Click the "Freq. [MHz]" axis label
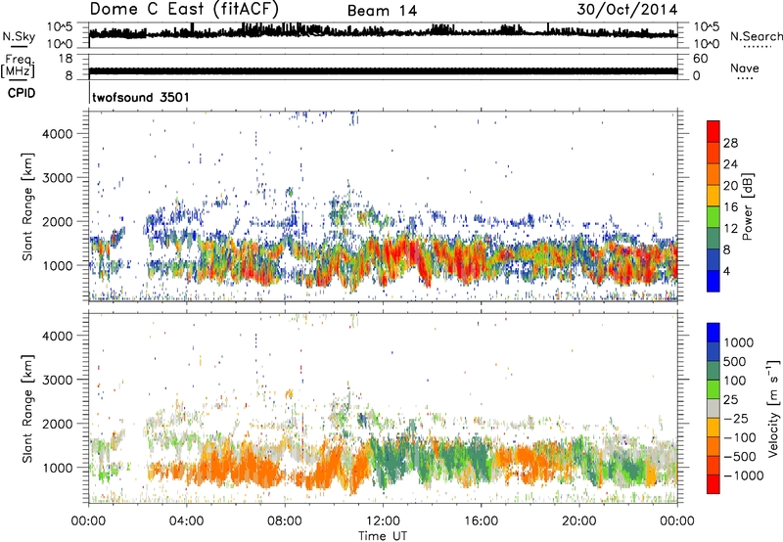The height and width of the screenshot is (542, 783). tap(18, 66)
